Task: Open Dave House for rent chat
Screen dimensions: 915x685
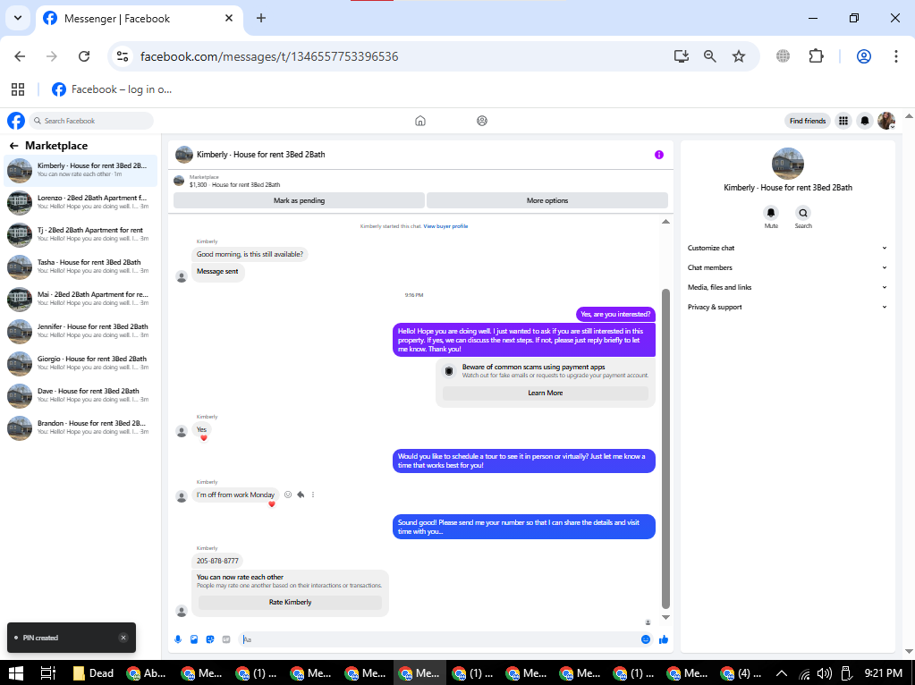Action: (80, 395)
